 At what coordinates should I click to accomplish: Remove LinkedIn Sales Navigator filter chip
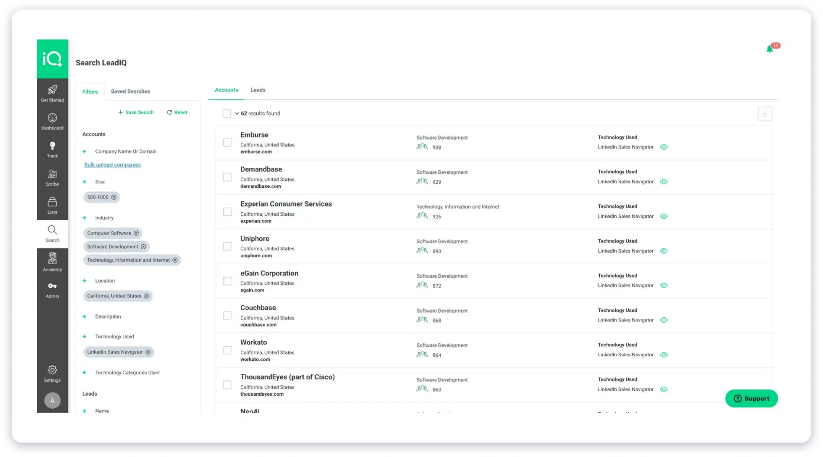click(x=148, y=352)
